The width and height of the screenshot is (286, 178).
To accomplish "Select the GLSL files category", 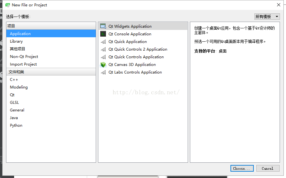I will point(51,103).
